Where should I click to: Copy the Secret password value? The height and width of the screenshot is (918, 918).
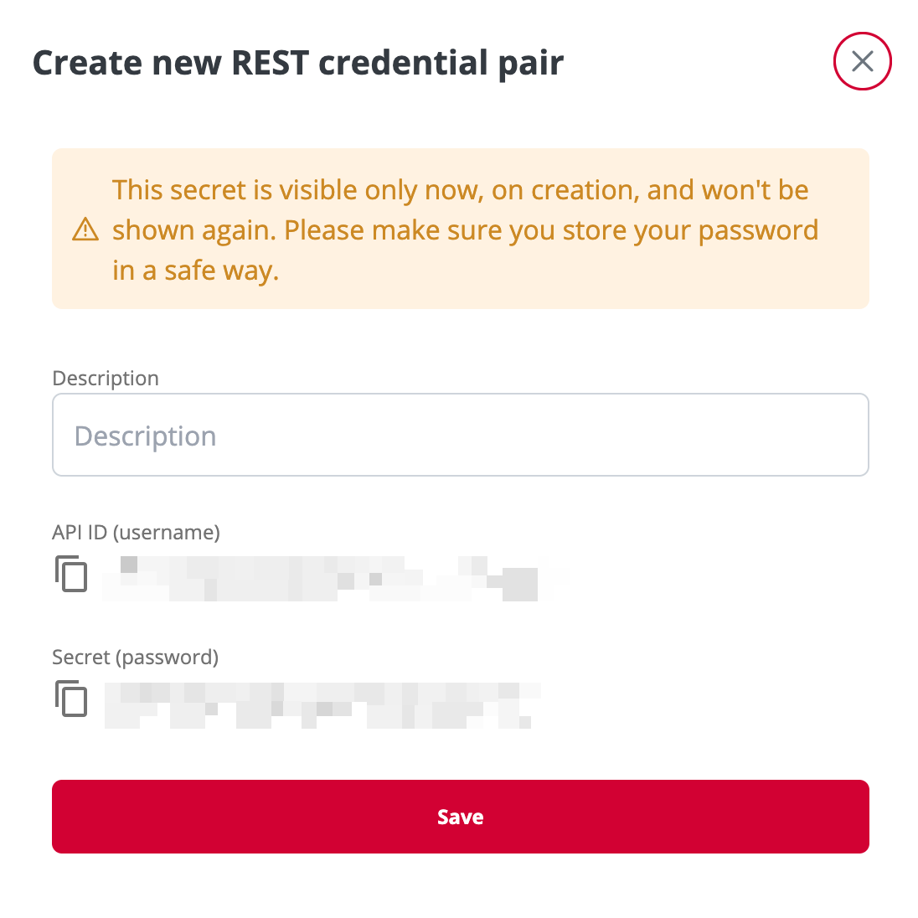(x=71, y=699)
